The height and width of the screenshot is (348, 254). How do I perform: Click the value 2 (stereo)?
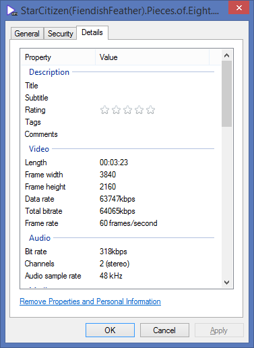(x=115, y=264)
